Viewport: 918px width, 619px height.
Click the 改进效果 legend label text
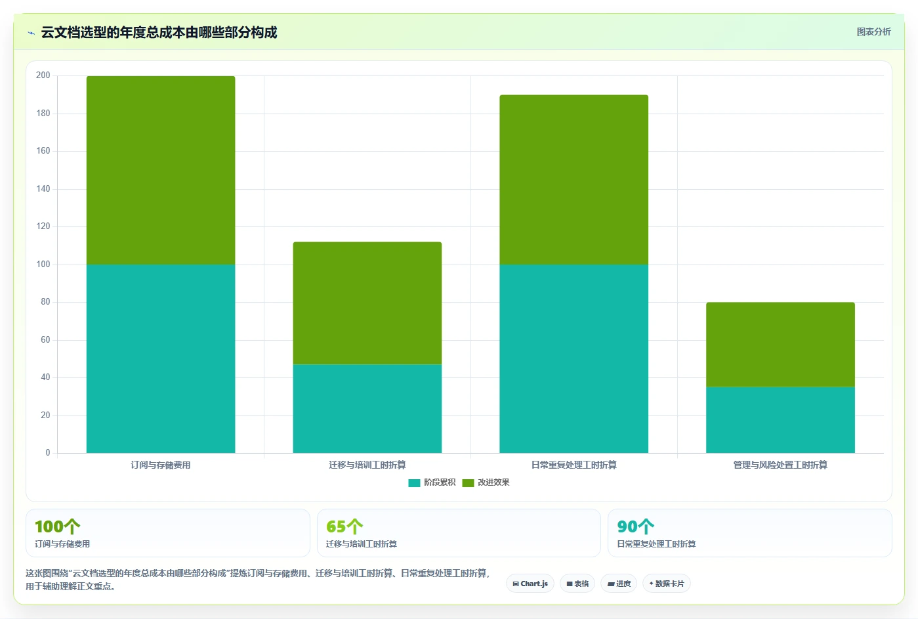[x=493, y=482]
